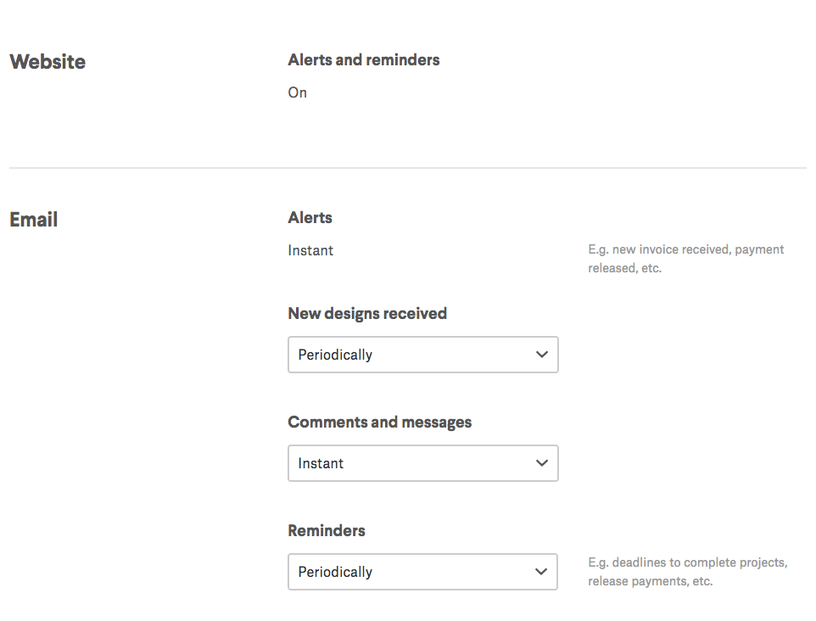Click the "New designs received" label
The width and height of the screenshot is (816, 621).
tap(367, 314)
